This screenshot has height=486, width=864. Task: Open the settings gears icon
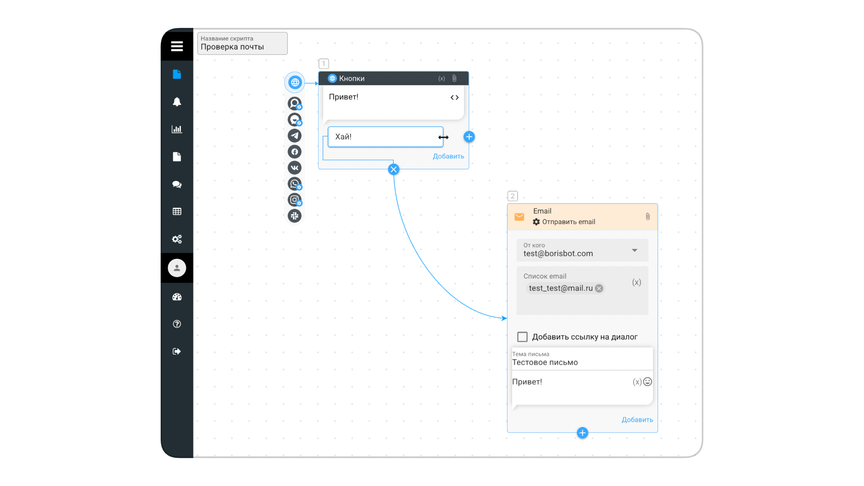point(177,239)
